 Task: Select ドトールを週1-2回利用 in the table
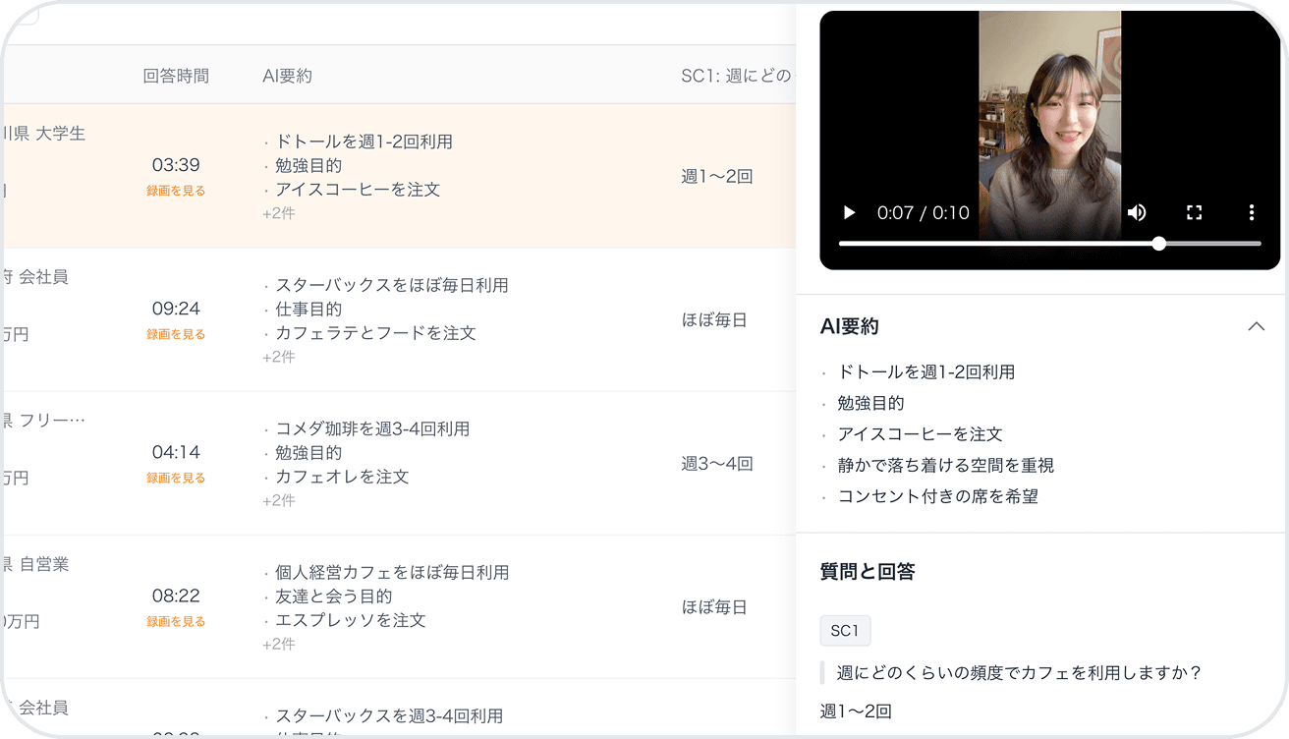coord(364,142)
